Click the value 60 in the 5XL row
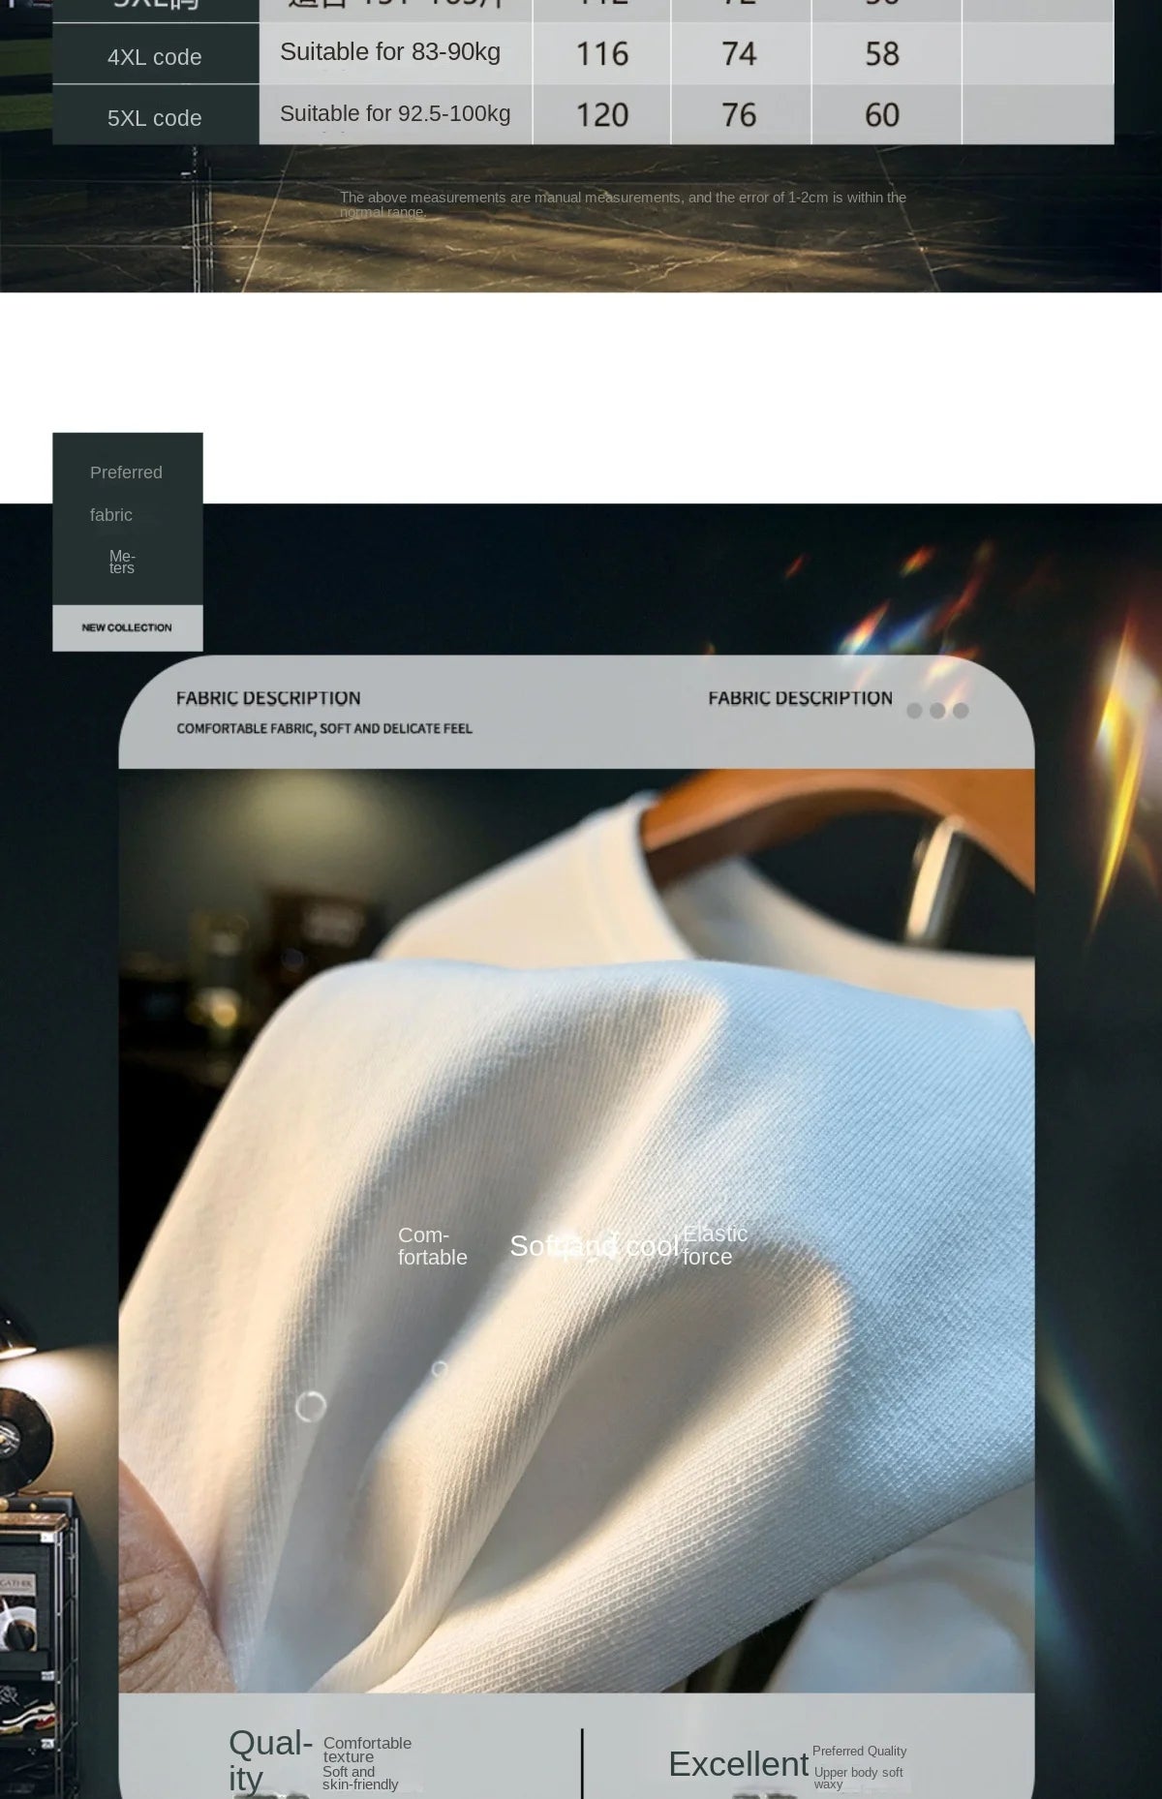 click(882, 115)
